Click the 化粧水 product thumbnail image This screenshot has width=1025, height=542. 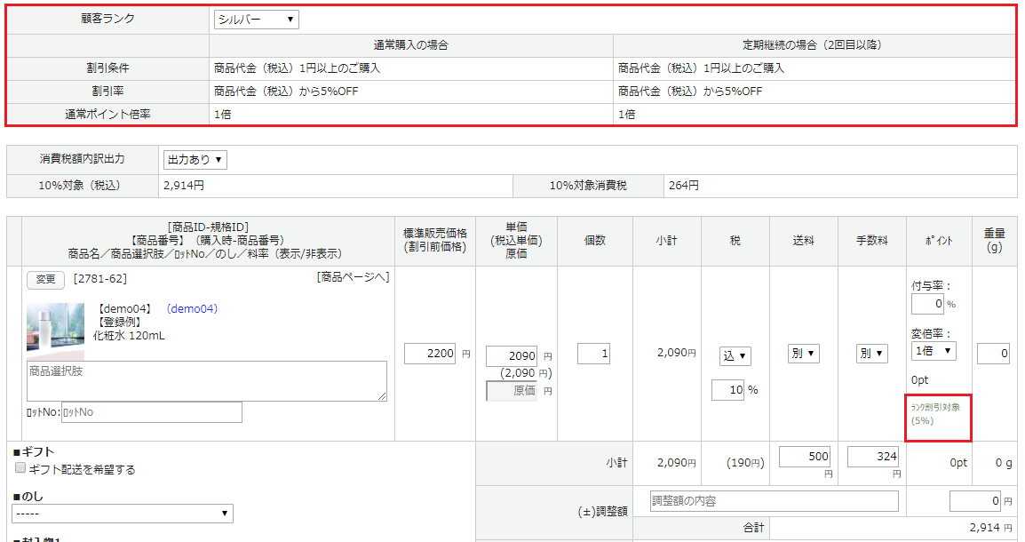pos(55,327)
